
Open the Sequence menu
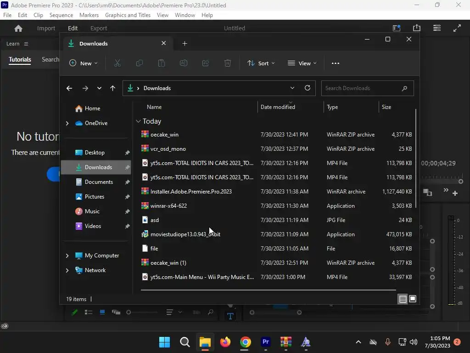pyautogui.click(x=61, y=15)
